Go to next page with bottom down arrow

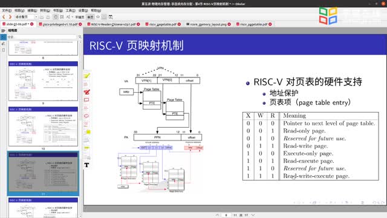click(x=253, y=215)
